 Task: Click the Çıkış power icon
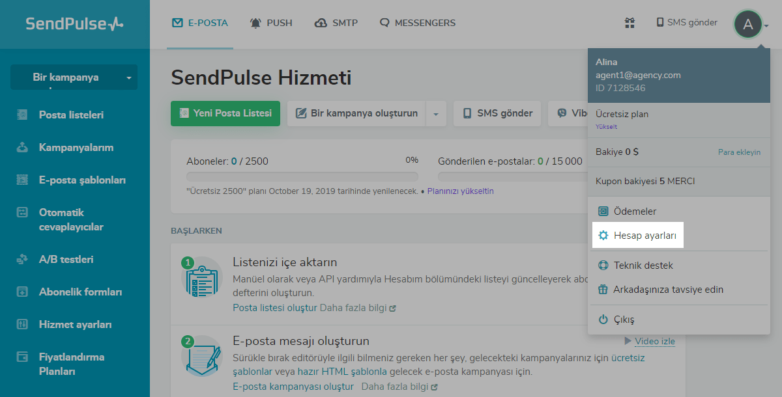click(x=603, y=320)
